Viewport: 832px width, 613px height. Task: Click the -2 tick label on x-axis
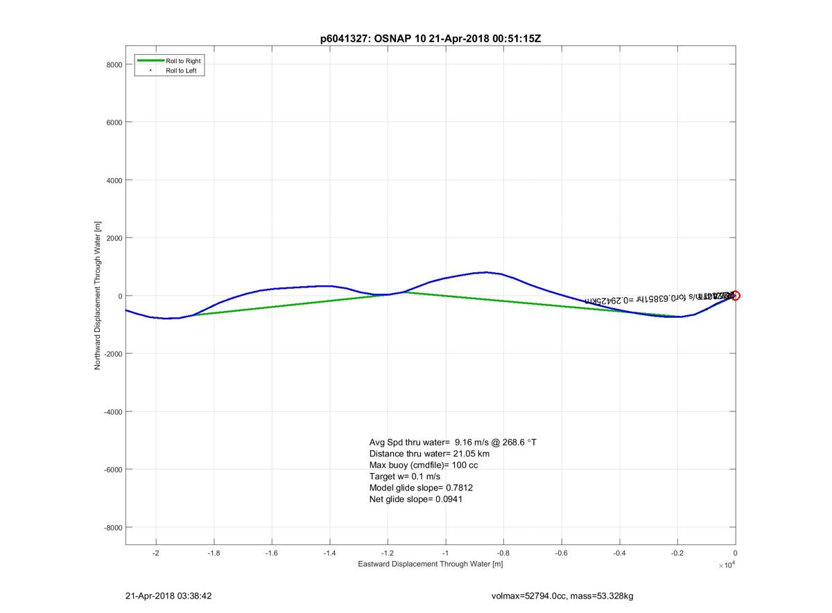coord(155,553)
